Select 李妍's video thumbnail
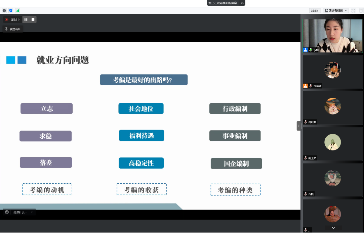 332,36
